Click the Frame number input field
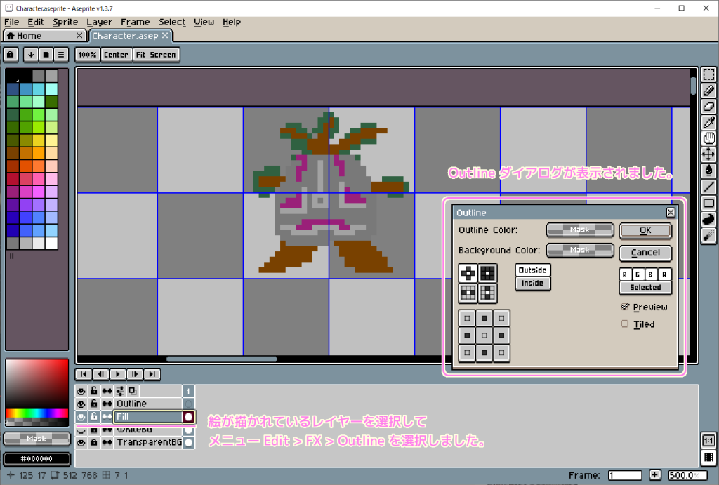 [x=624, y=475]
